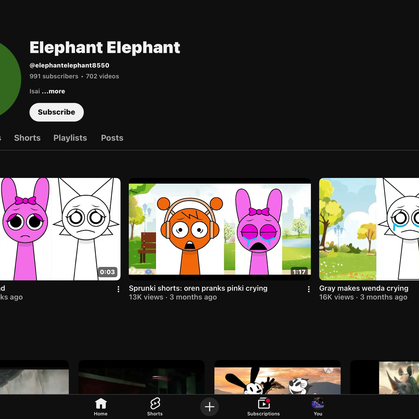Subscribe to Elephant Elephant channel

pos(56,112)
